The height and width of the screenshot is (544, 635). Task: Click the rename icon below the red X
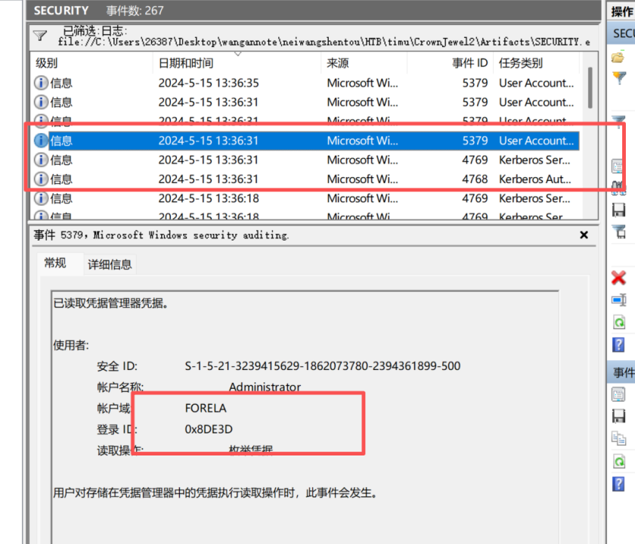(x=619, y=300)
